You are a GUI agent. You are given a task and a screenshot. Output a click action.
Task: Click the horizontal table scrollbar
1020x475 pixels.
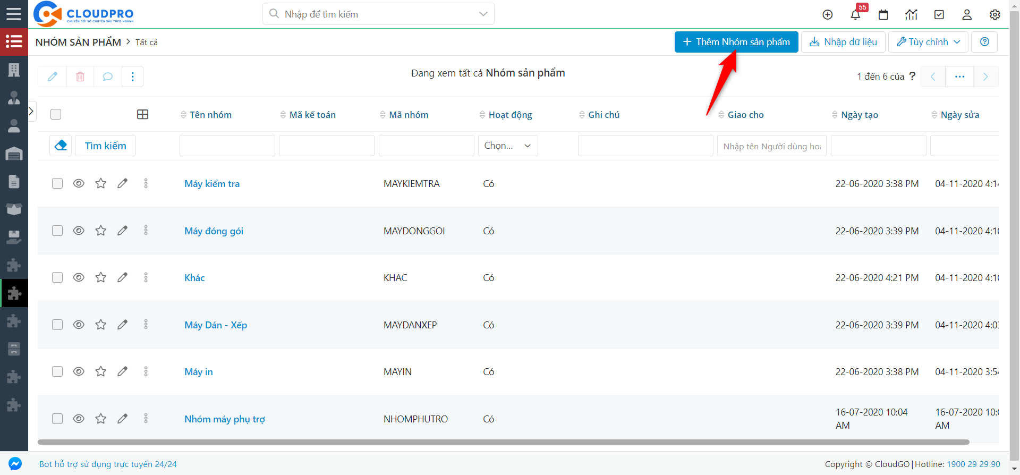(503, 442)
